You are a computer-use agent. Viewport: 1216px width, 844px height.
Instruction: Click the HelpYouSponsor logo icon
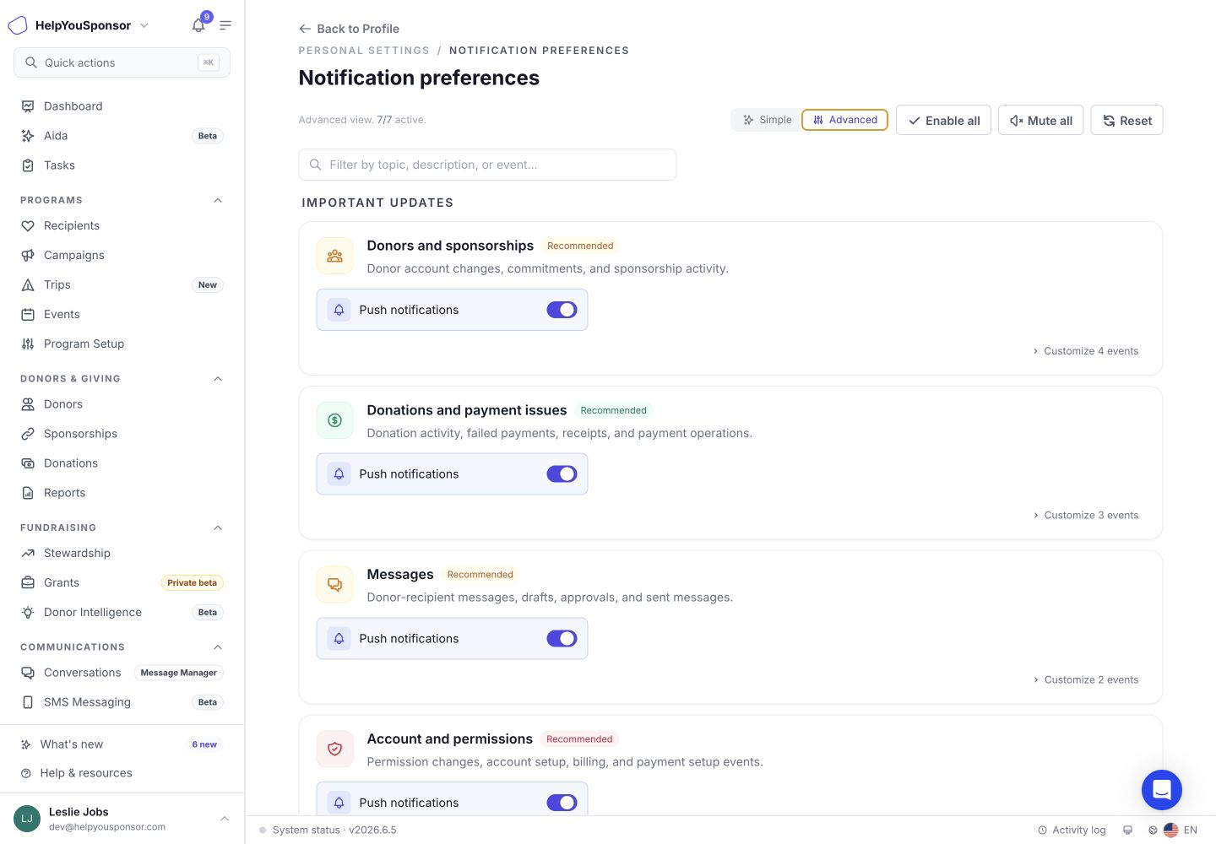[x=18, y=25]
